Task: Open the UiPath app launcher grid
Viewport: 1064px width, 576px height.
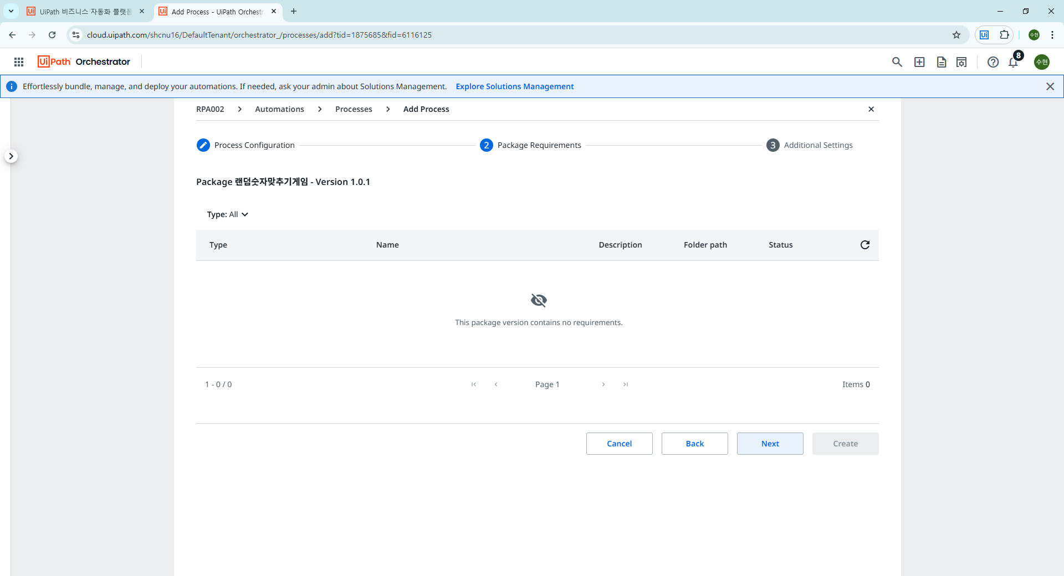Action: pos(19,62)
